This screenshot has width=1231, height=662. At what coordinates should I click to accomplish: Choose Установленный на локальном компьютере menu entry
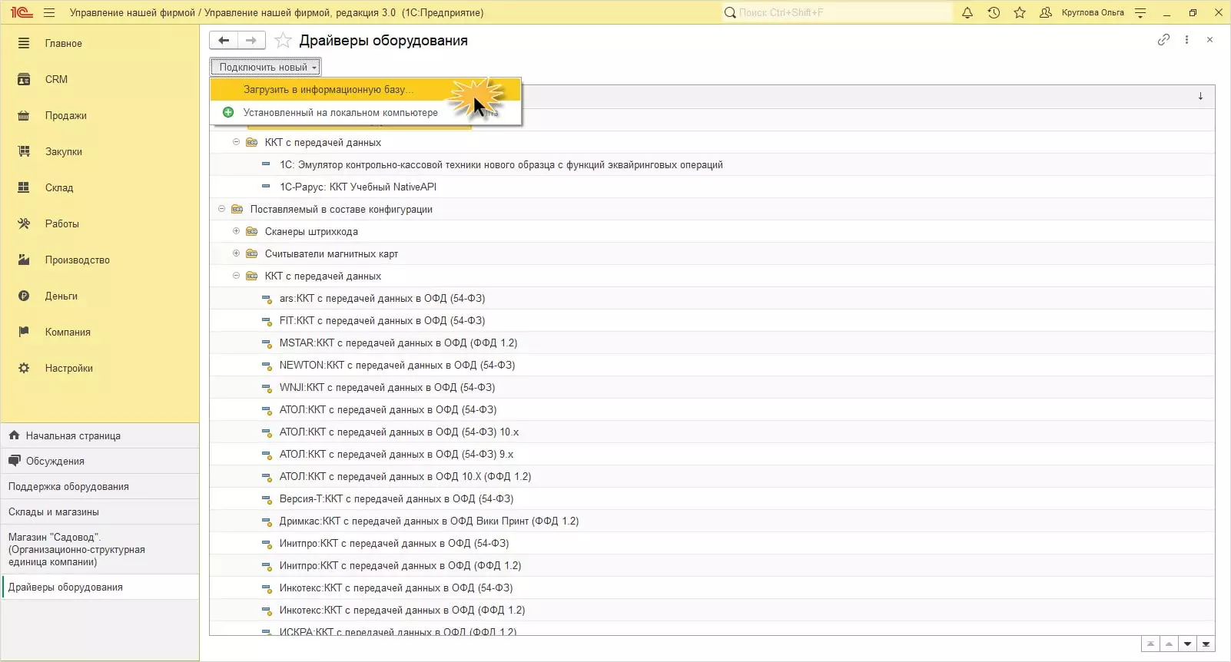click(x=366, y=112)
